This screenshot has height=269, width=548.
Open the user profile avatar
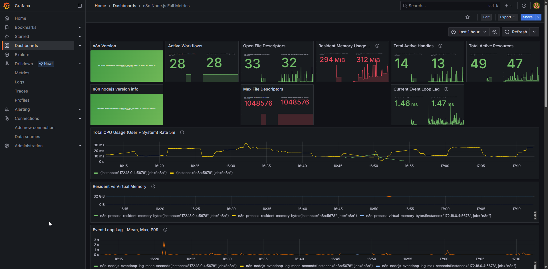(x=537, y=6)
